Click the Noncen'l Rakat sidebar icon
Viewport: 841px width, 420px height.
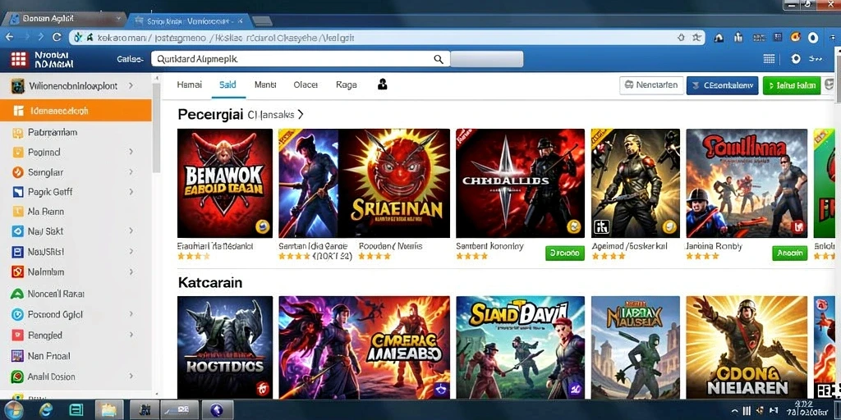[18, 294]
